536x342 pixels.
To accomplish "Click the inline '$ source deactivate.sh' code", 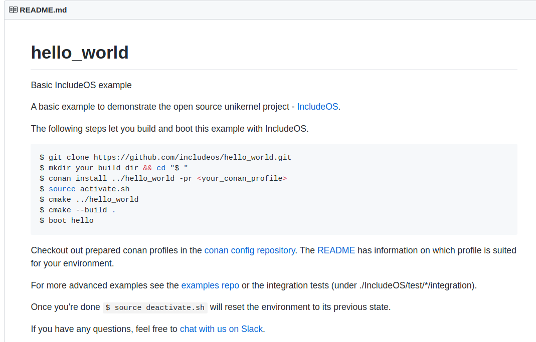I will tap(155, 307).
